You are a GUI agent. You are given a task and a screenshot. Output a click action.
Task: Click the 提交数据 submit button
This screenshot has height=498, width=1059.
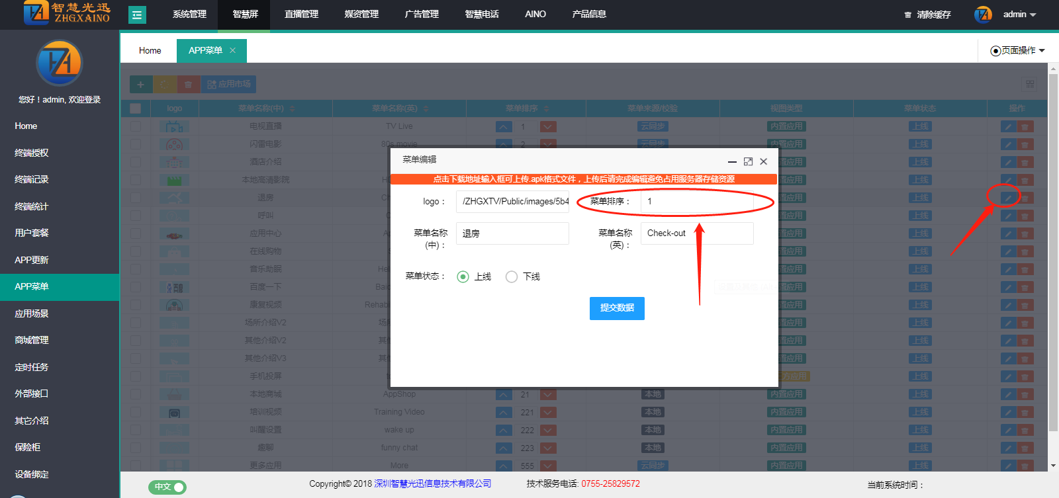617,308
